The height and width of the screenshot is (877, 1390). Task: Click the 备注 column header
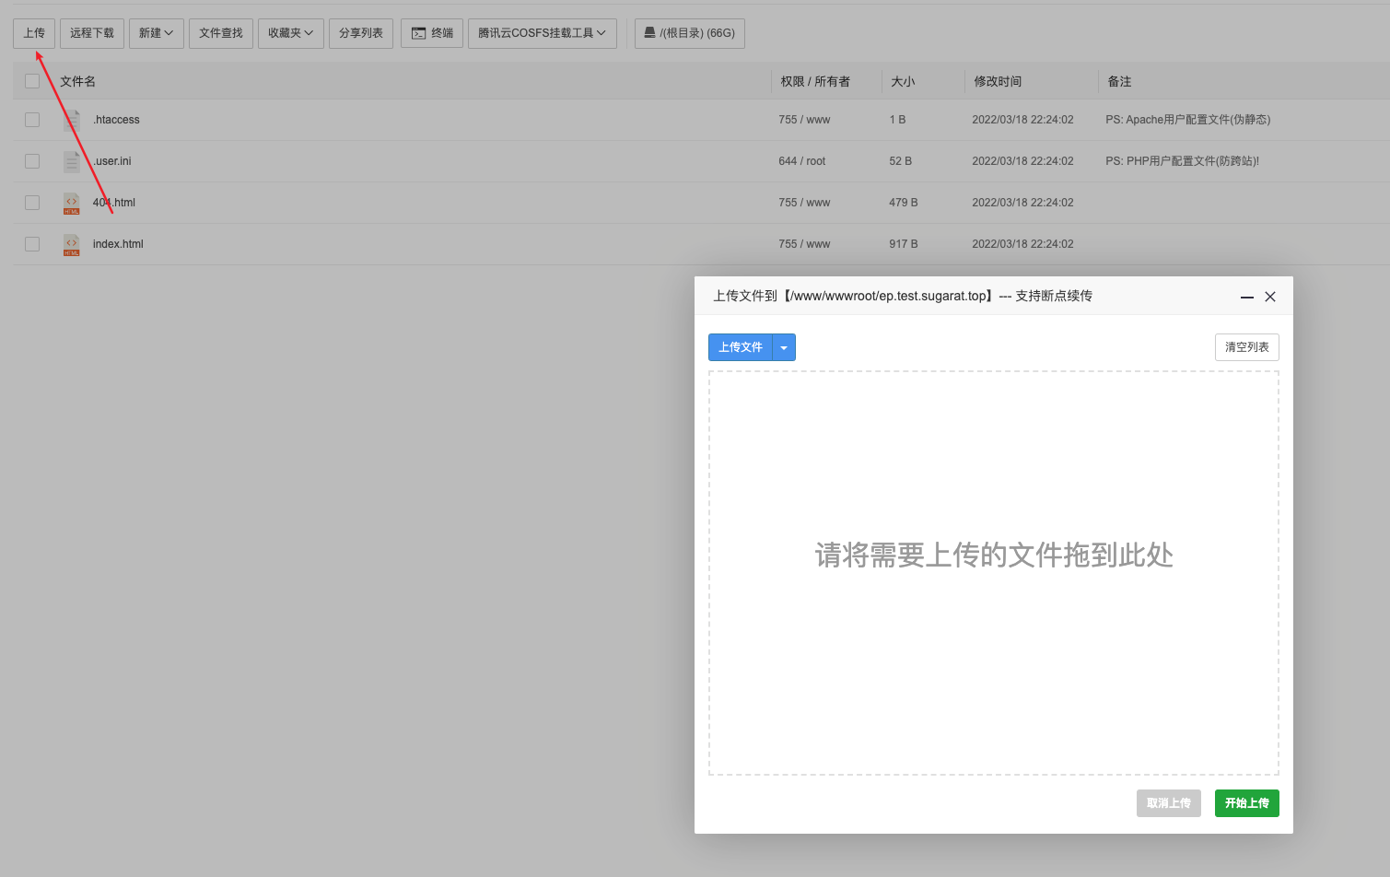pyautogui.click(x=1120, y=82)
